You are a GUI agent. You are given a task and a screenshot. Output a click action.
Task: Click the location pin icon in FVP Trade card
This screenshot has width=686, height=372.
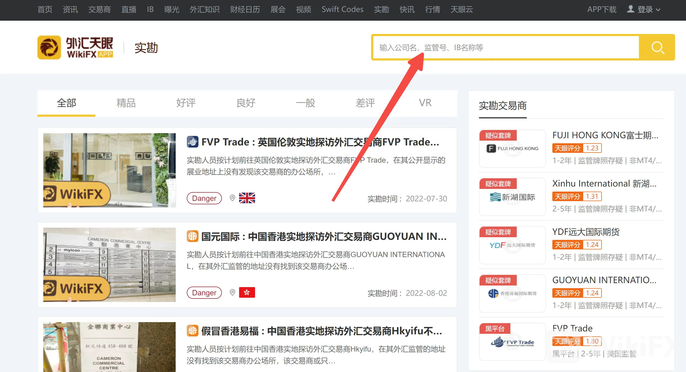[x=232, y=198]
